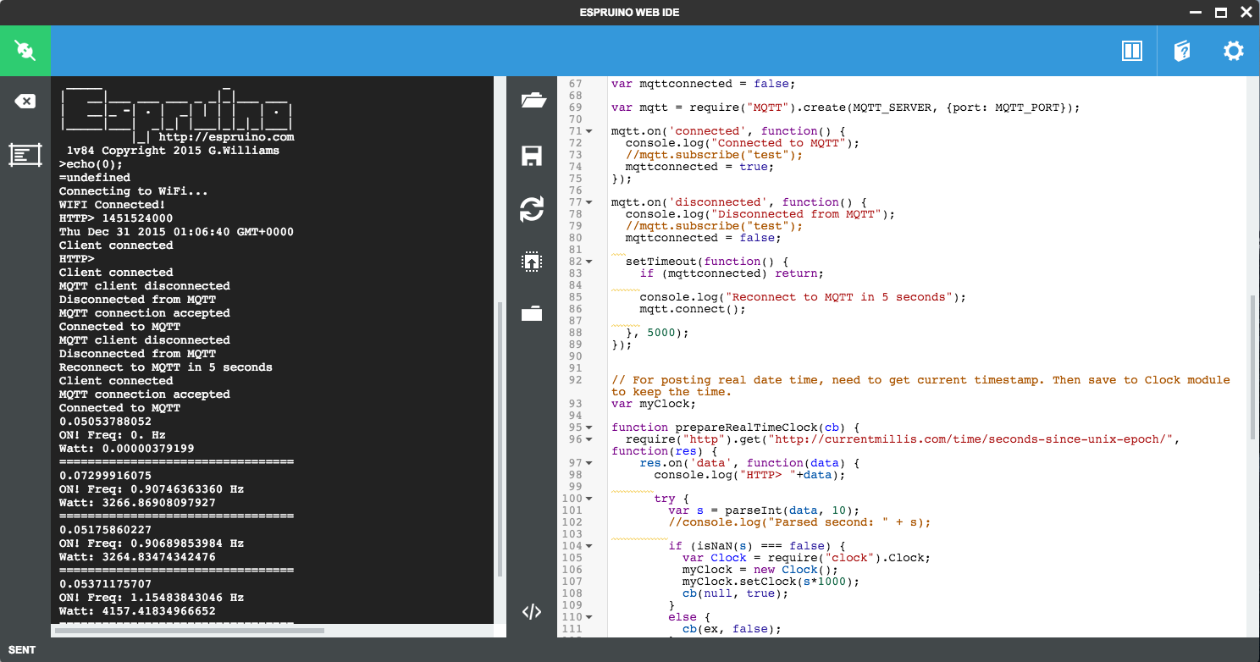This screenshot has width=1260, height=662.
Task: Click the terminal vertical scrollbar
Action: pyautogui.click(x=499, y=438)
